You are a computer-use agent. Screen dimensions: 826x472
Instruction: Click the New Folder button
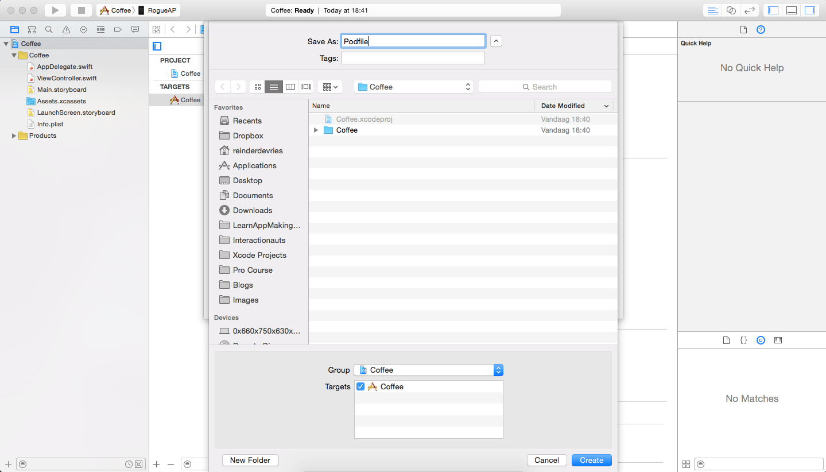[250, 460]
